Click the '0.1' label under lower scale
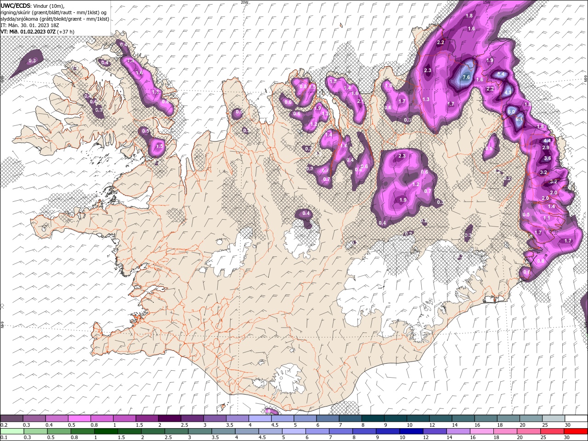The width and height of the screenshot is (588, 441). [x=3, y=438]
